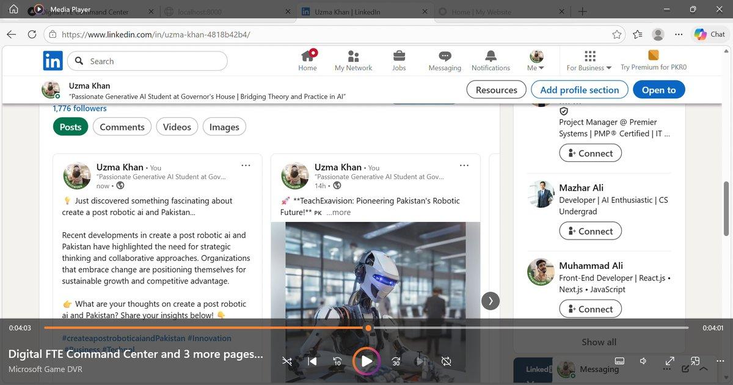
Task: Open options menu on the 14h post
Action: tap(464, 166)
